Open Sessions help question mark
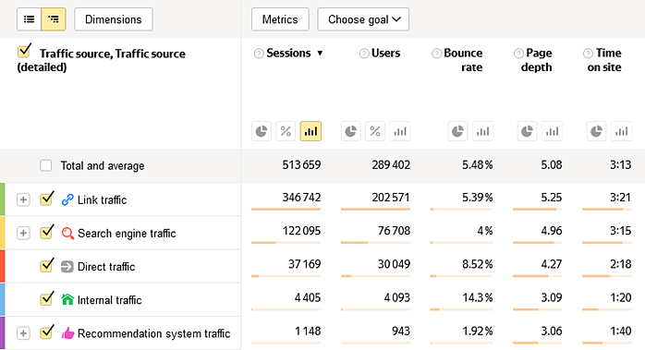Image resolution: width=645 pixels, height=350 pixels. point(259,54)
